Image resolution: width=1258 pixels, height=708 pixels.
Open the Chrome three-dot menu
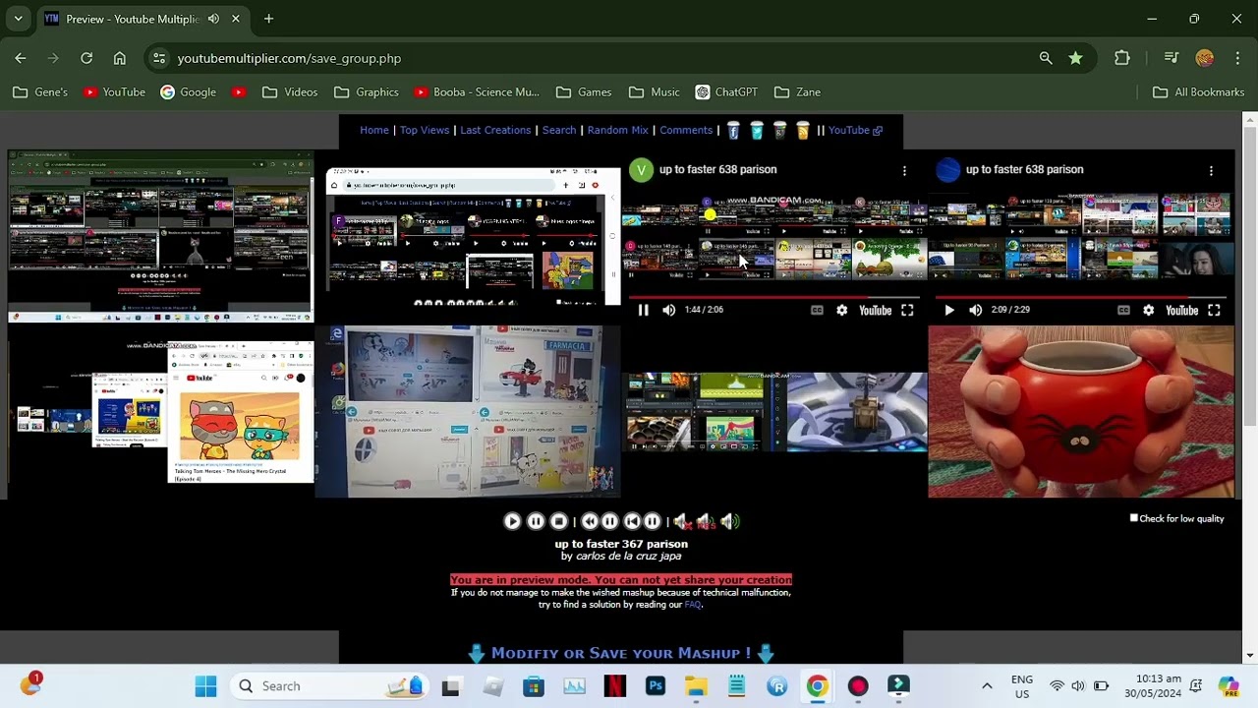(1237, 58)
